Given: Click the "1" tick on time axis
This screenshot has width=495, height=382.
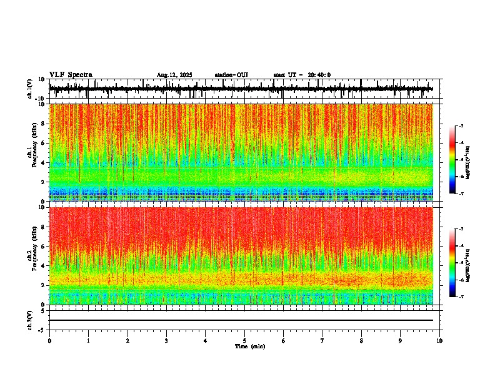Looking at the screenshot, I should click(88, 341).
